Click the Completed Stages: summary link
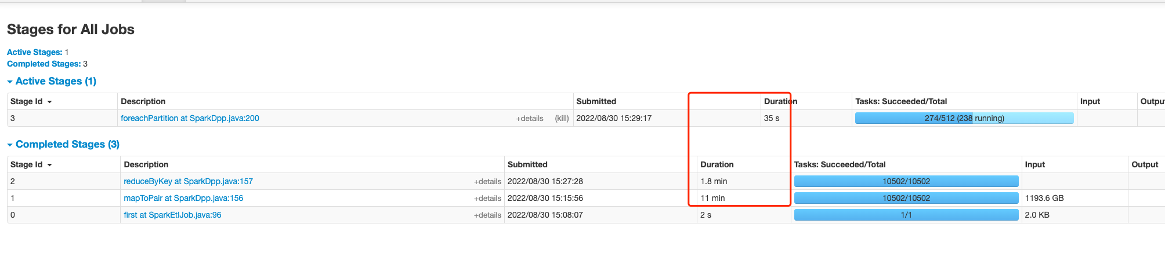This screenshot has height=253, width=1165. coord(44,64)
